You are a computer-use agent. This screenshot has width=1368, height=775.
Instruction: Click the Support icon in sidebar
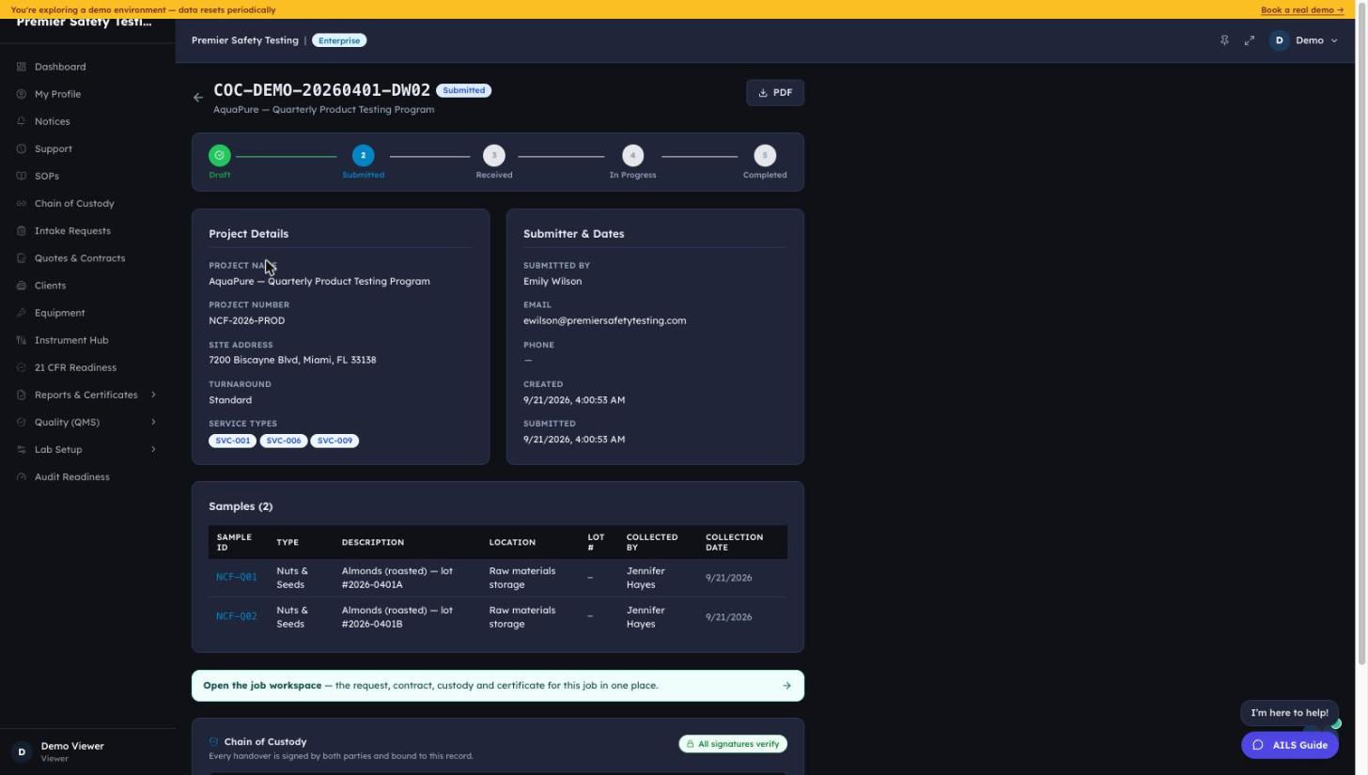pyautogui.click(x=22, y=148)
